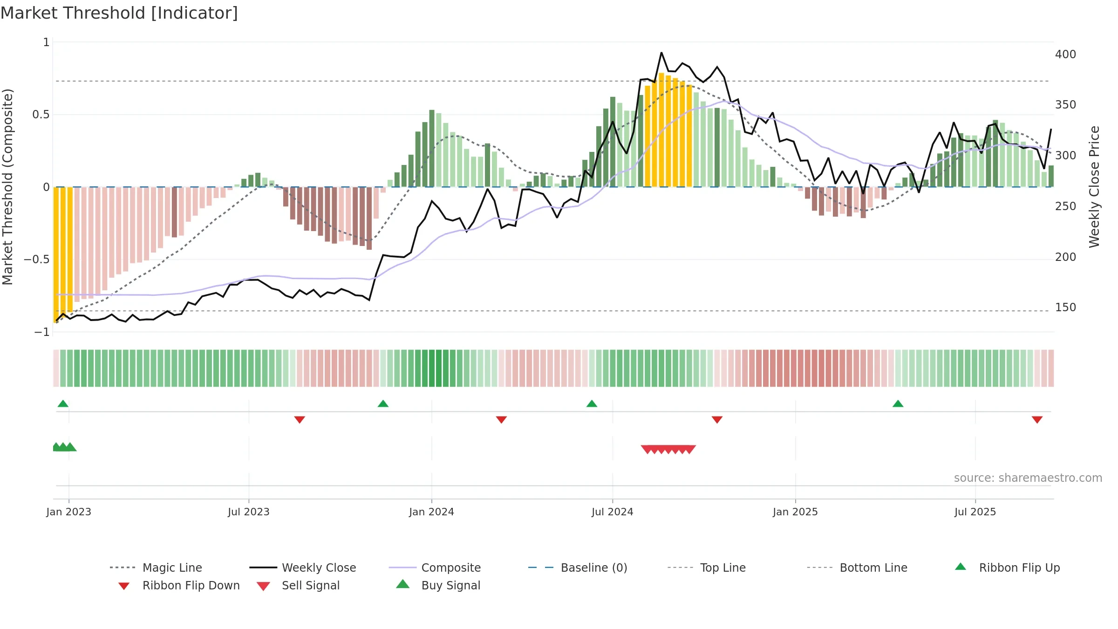
Task: Click the Jul 2023 x-axis label
Action: pos(249,512)
